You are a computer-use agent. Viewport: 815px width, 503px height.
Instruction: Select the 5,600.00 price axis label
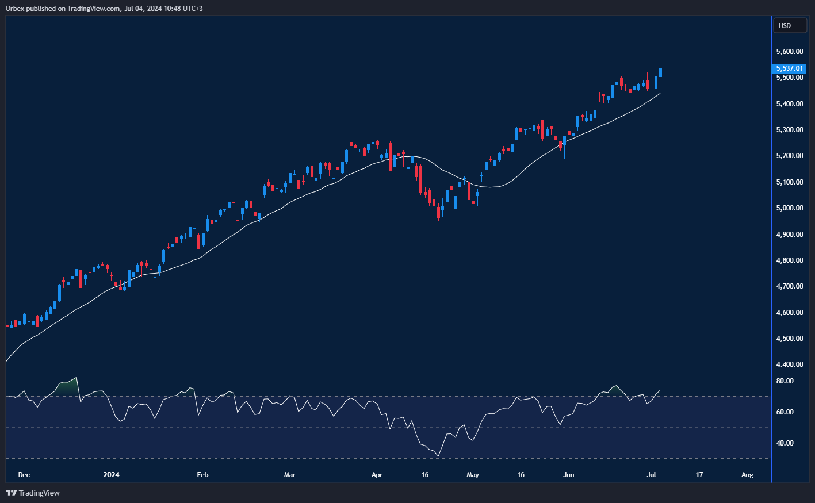(x=789, y=52)
